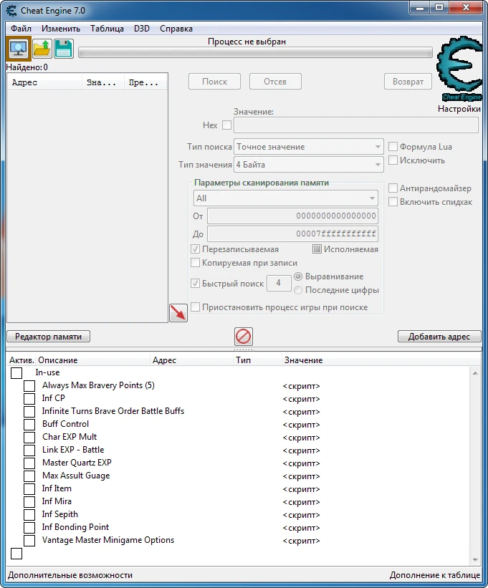Open Редактор памяти
Image resolution: width=488 pixels, height=588 pixels.
(49, 337)
